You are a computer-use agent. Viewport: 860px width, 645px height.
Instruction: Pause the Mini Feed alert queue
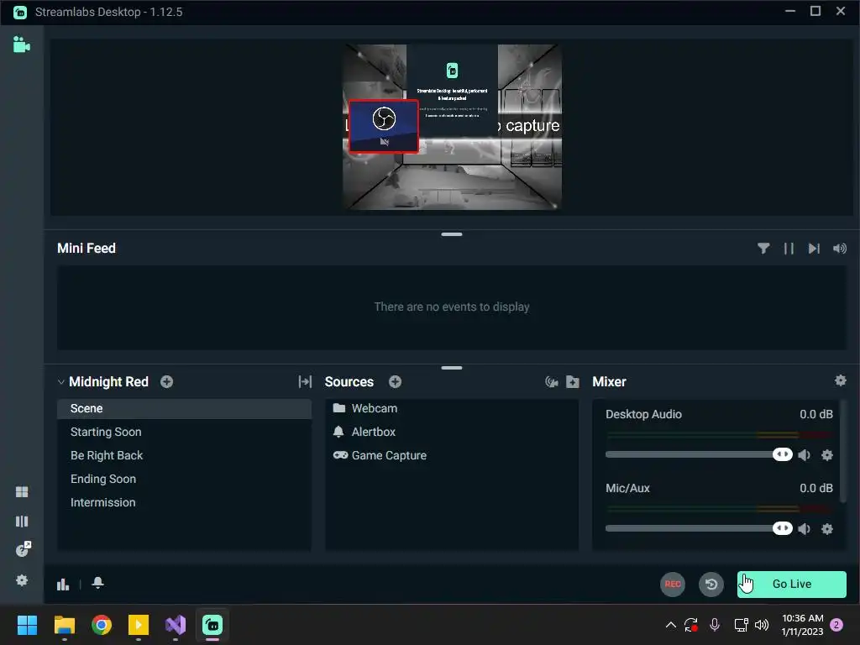[x=789, y=249]
